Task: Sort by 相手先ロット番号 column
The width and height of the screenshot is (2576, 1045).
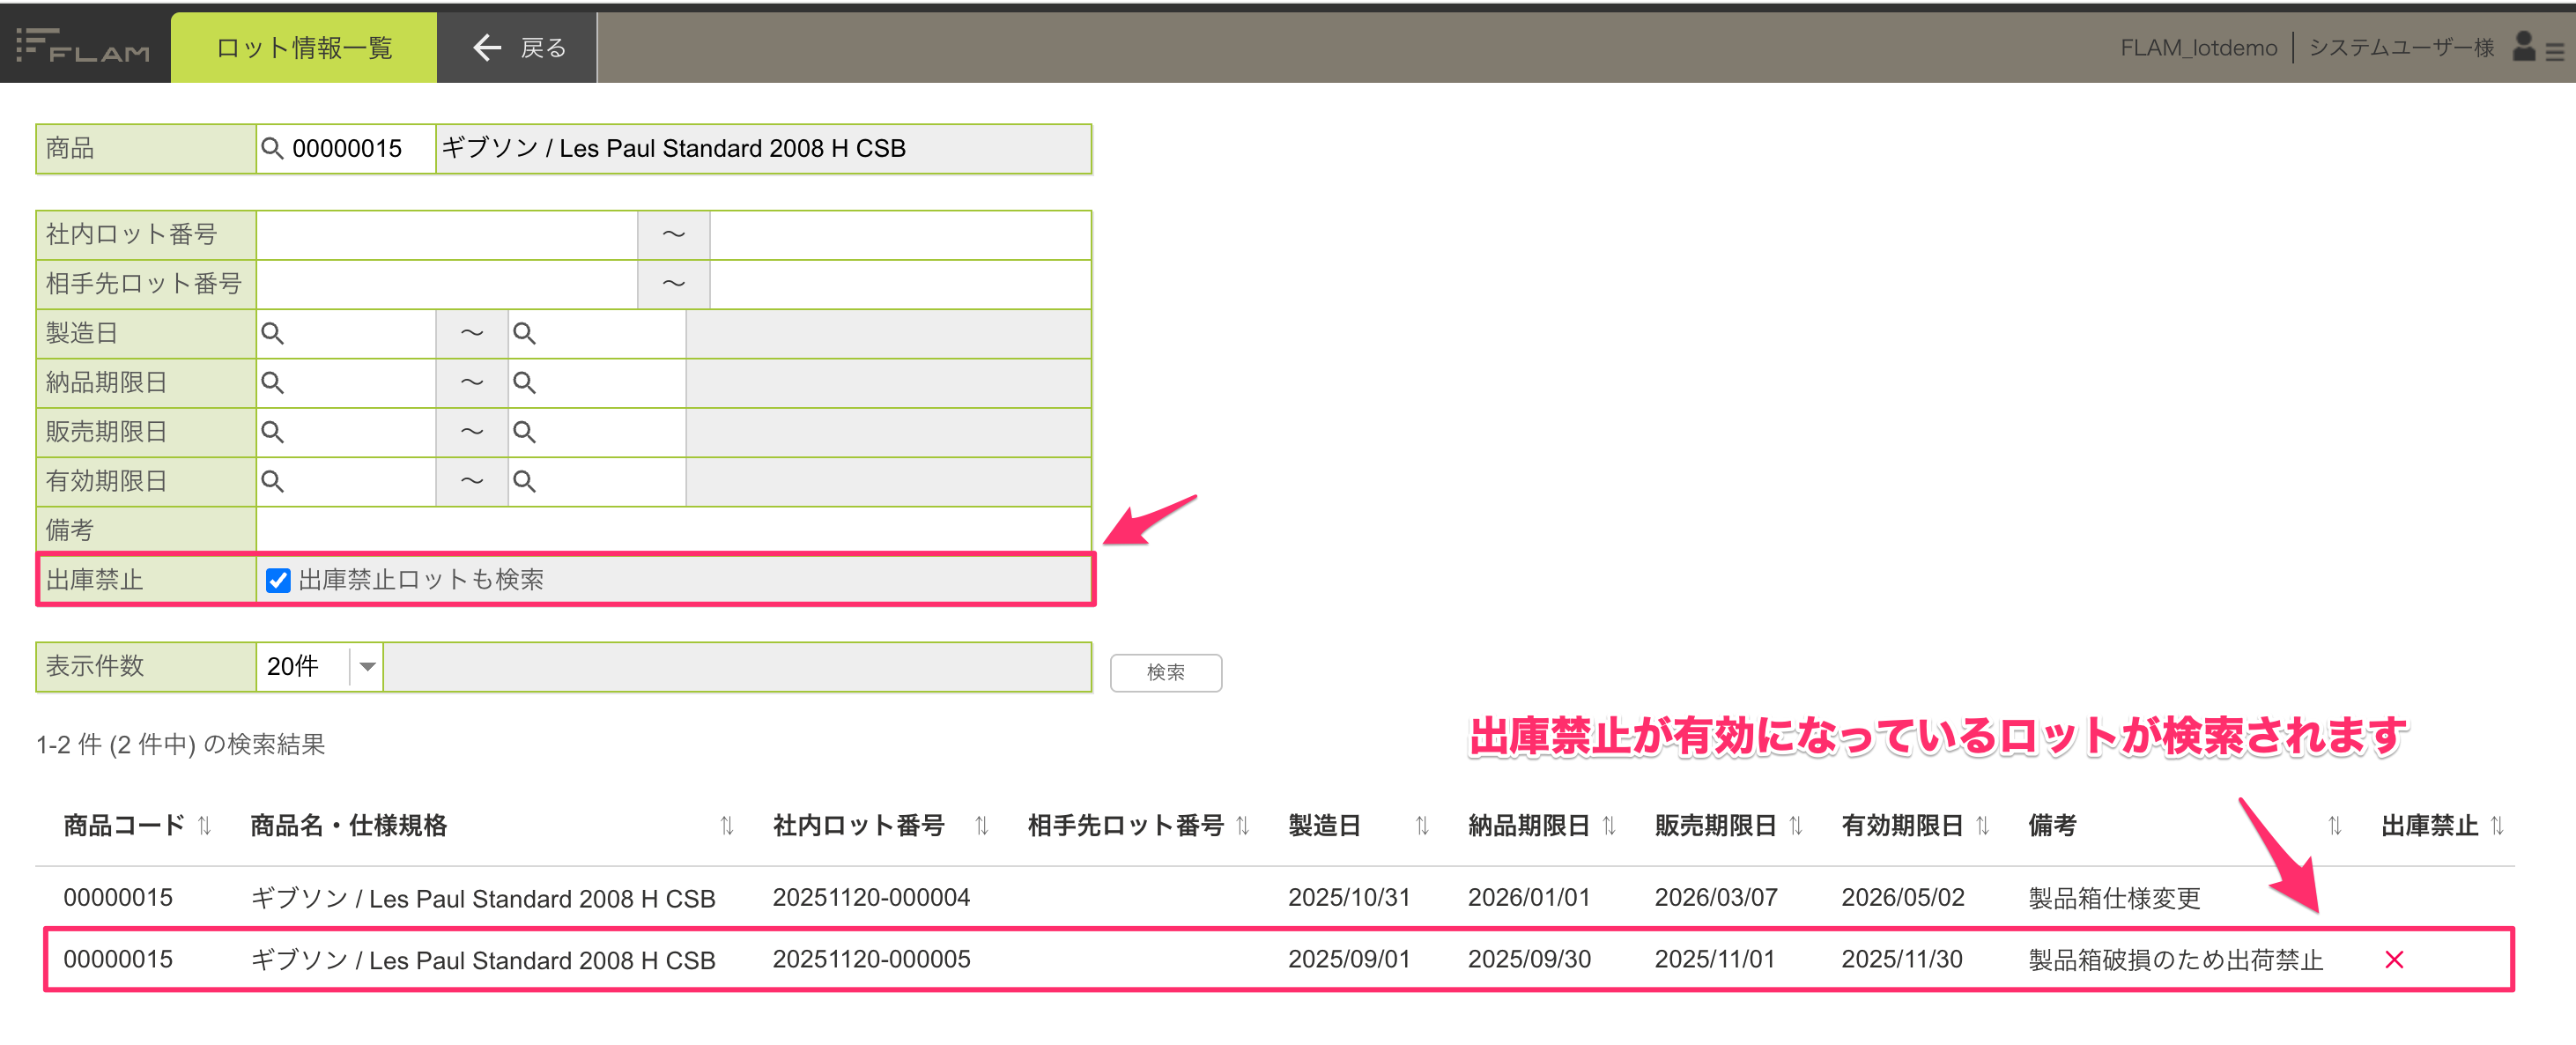Action: tap(1243, 825)
